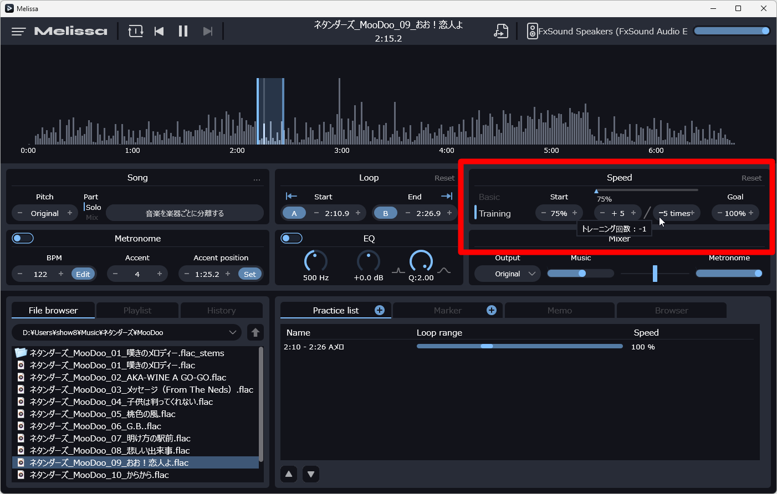Increase BPM value 122

click(61, 274)
